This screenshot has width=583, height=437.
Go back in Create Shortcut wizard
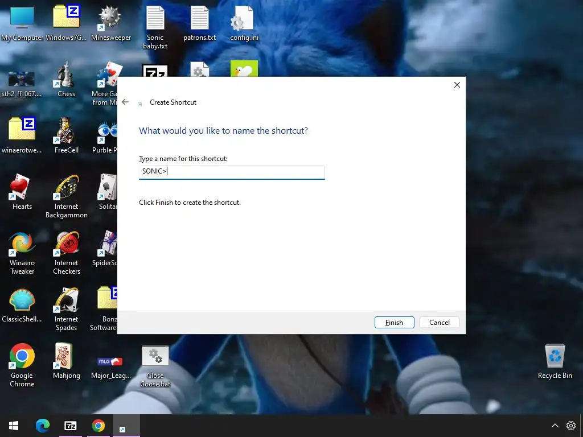click(125, 102)
